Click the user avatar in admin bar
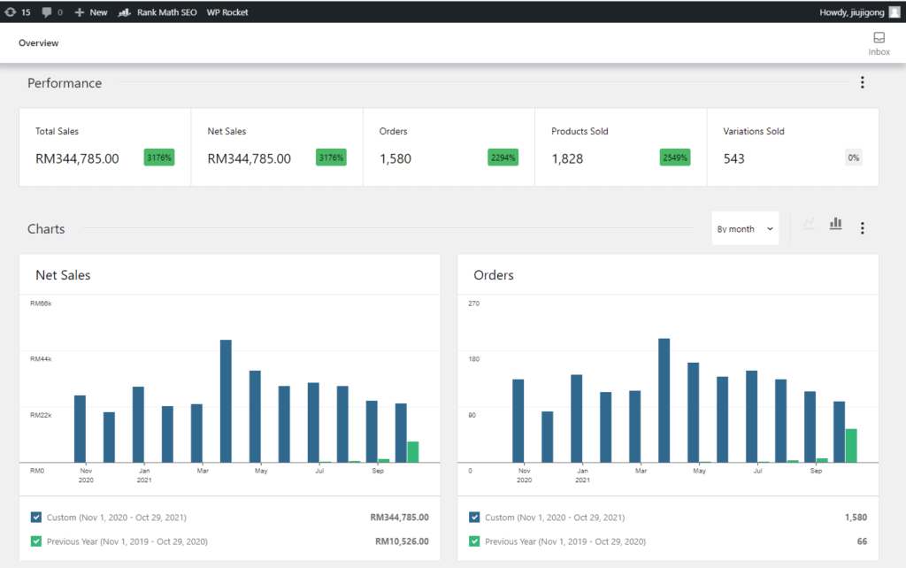Screen dimensions: 906x568 coord(894,12)
